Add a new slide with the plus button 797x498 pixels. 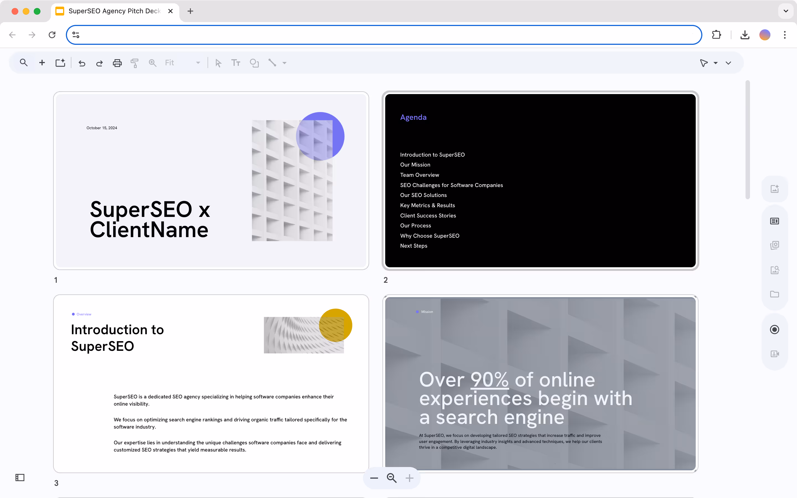[42, 63]
